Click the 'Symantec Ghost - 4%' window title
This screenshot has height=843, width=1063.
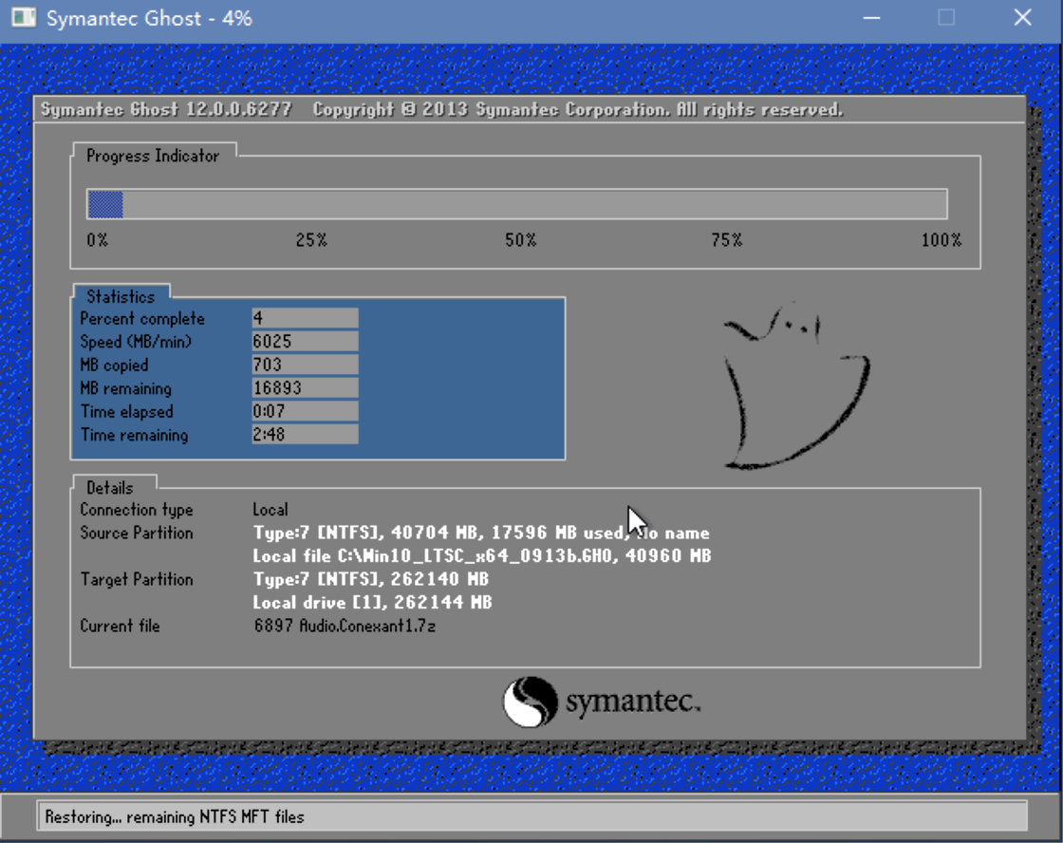(149, 18)
